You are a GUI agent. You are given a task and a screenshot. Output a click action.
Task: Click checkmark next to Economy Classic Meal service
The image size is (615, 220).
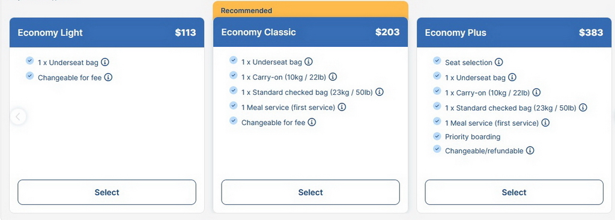tap(234, 105)
